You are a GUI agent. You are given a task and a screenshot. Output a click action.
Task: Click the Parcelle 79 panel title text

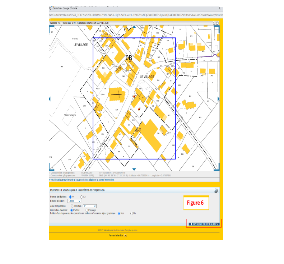(79, 23)
